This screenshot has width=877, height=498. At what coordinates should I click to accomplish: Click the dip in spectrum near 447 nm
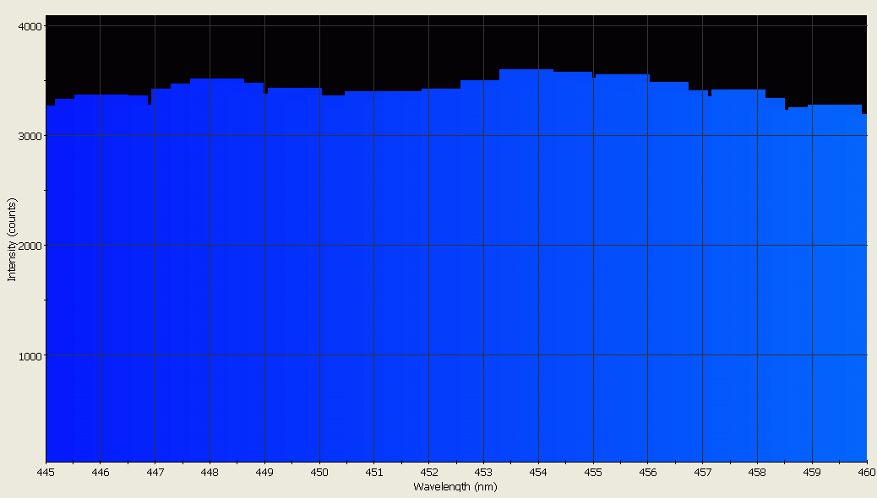click(x=152, y=103)
